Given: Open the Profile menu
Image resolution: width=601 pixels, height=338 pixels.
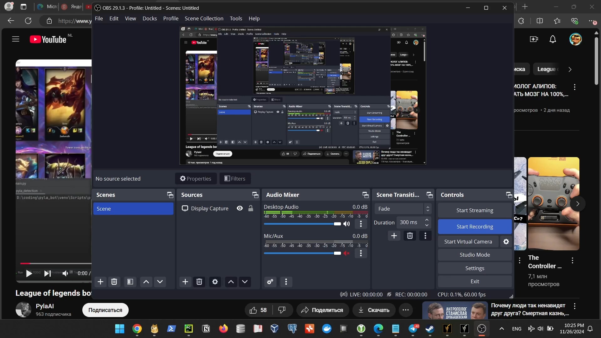Looking at the screenshot, I should [171, 18].
